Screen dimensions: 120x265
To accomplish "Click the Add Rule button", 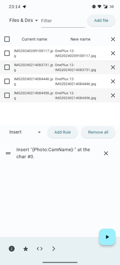I will 62,132.
